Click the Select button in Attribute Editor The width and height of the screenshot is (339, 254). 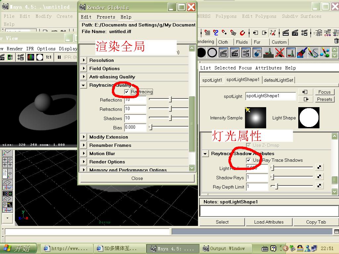(x=222, y=222)
